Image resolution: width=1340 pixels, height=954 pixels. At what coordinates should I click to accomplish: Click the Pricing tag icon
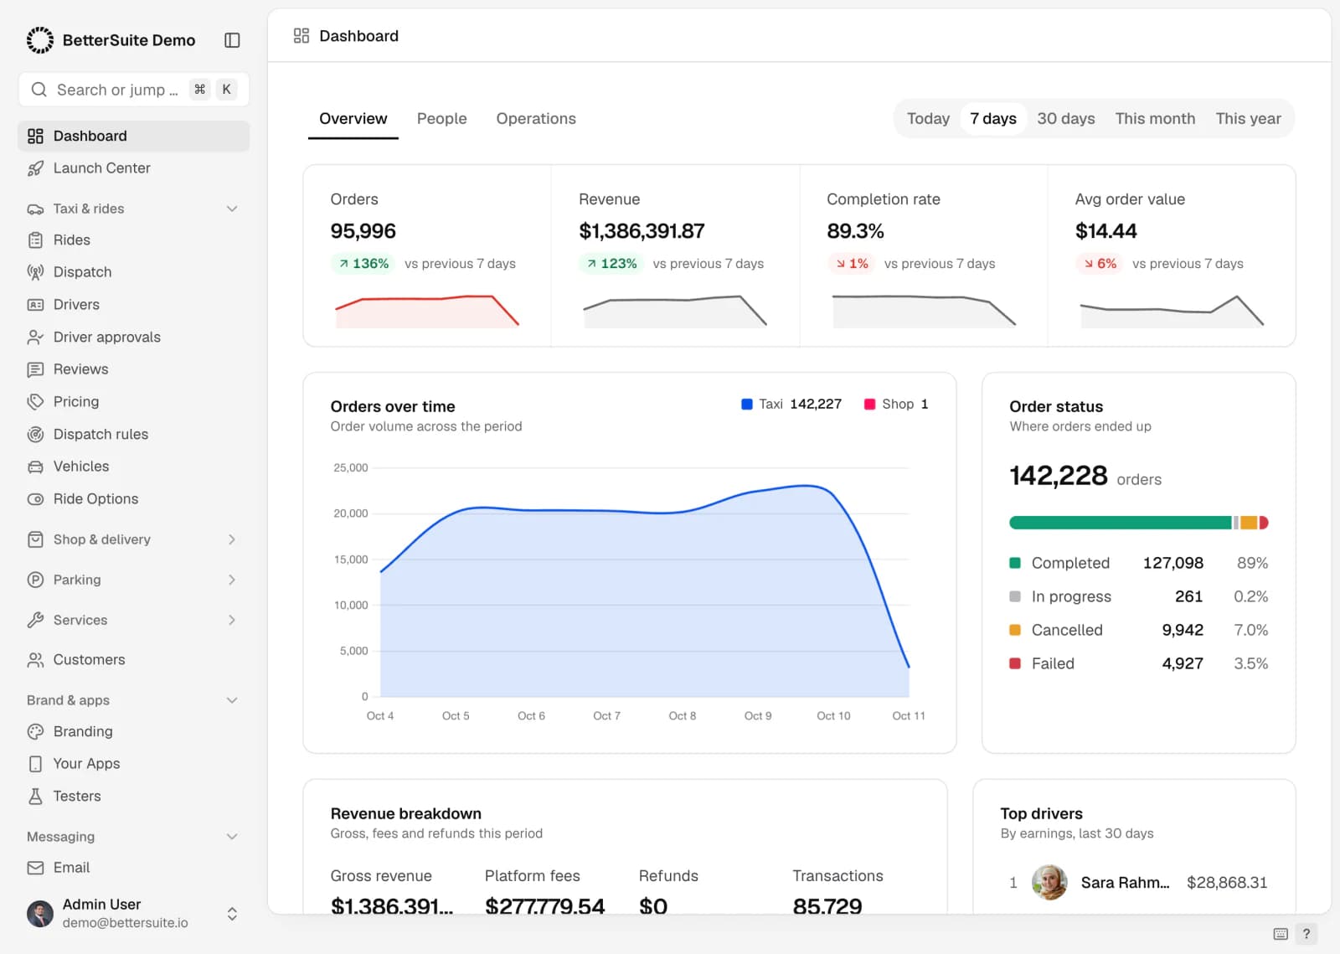pyautogui.click(x=35, y=402)
